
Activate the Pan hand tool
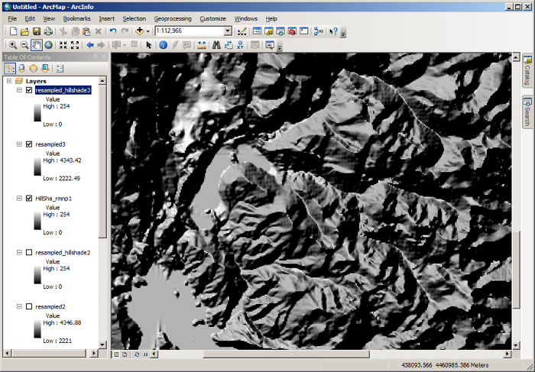click(37, 45)
